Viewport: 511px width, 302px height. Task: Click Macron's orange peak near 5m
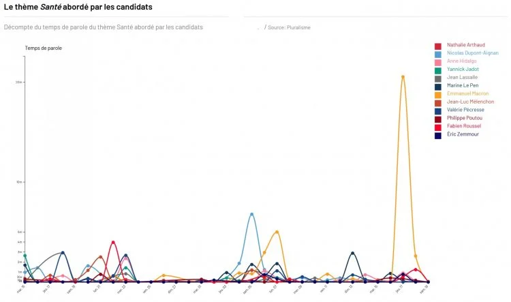(x=277, y=232)
